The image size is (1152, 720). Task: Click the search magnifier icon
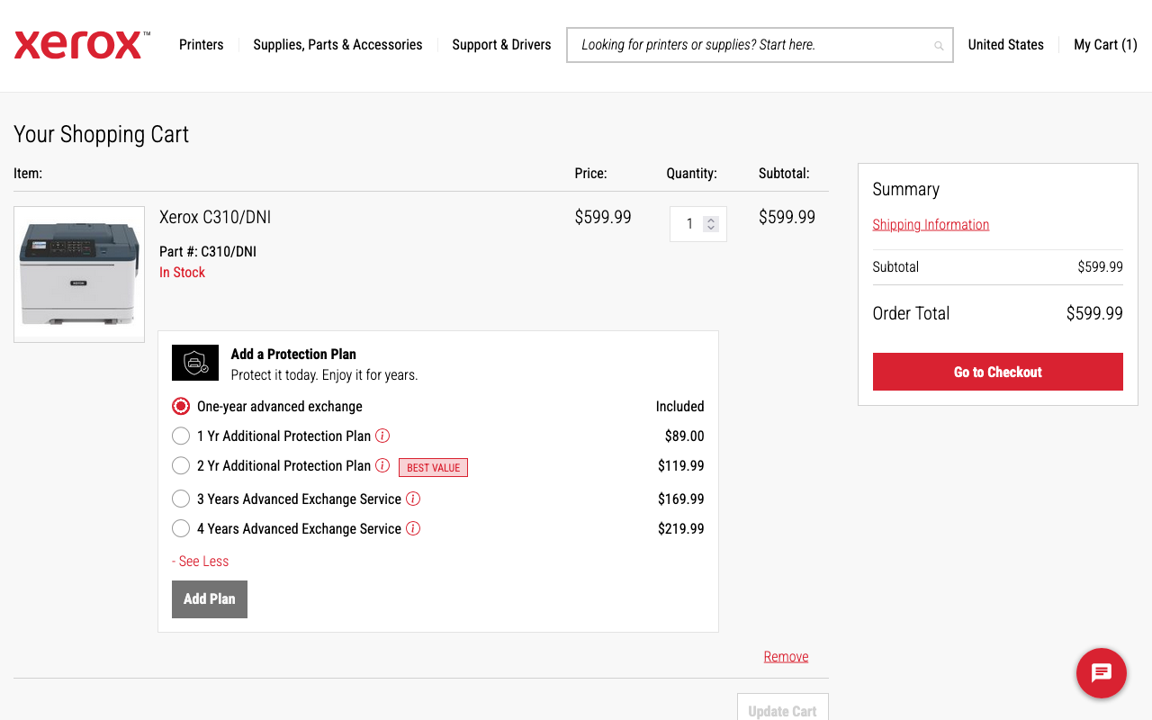[x=939, y=46]
